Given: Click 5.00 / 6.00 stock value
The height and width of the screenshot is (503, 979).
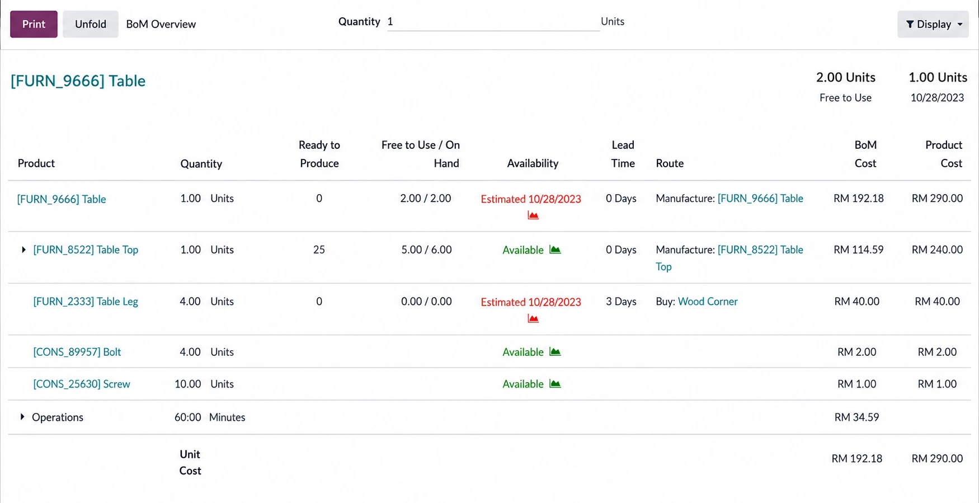Looking at the screenshot, I should 426,250.
